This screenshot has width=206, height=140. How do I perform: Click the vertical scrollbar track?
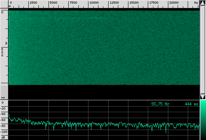click(x=203, y=50)
